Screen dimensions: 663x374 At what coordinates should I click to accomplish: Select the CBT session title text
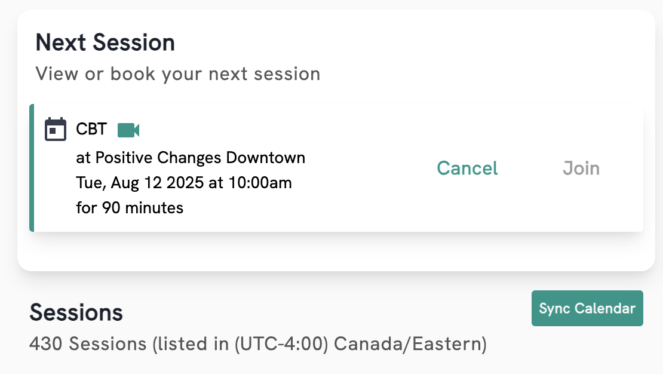[x=91, y=129]
